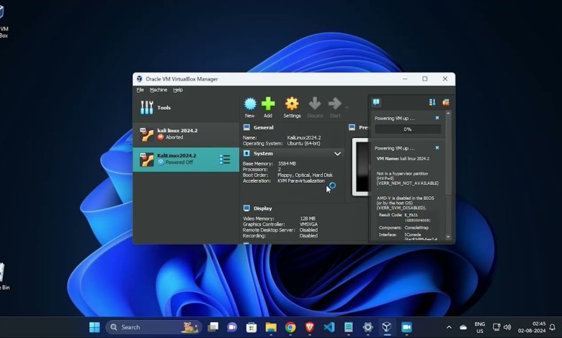The height and width of the screenshot is (338, 562).
Task: Click the notification panel scrollbar thumb
Action: [448, 155]
